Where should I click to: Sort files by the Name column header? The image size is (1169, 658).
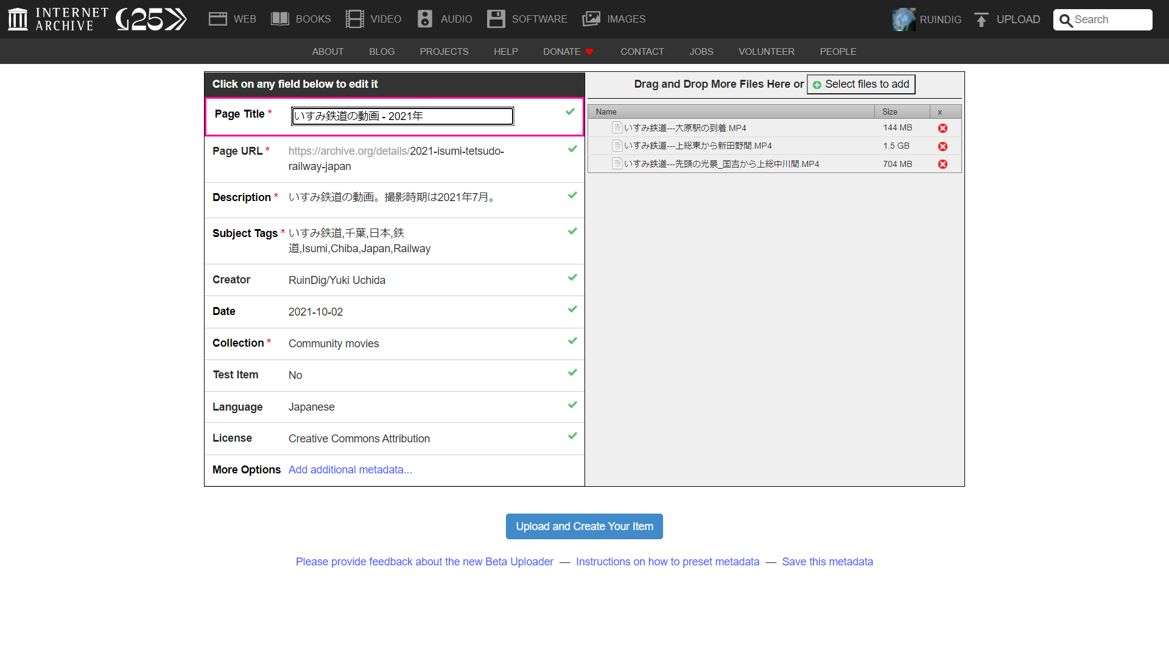tap(731, 111)
